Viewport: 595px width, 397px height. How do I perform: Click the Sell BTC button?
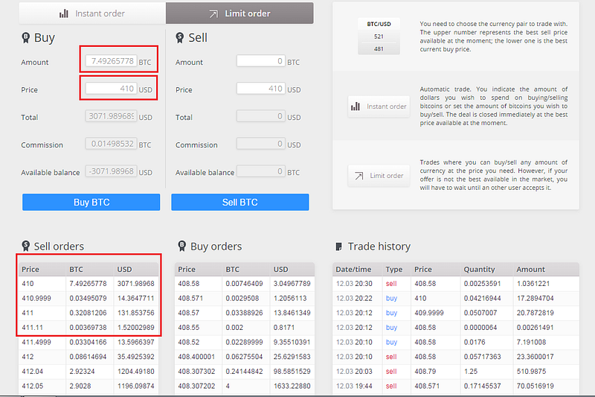[x=239, y=202]
